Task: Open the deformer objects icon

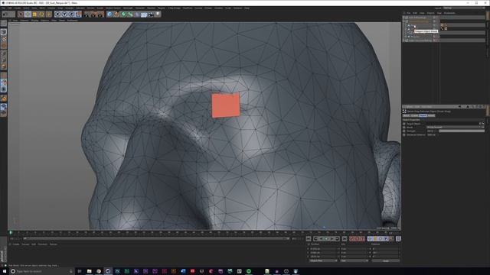Action: pos(137,15)
